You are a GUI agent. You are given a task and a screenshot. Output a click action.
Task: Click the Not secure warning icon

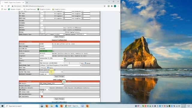[13, 6]
